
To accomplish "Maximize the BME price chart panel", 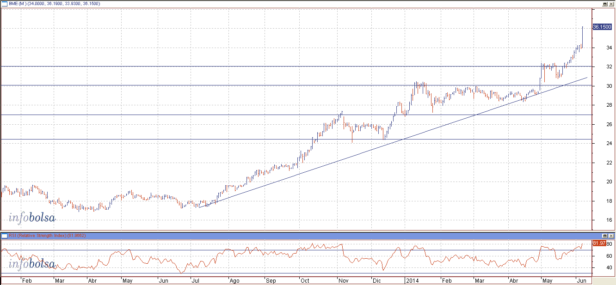I will point(605,4).
